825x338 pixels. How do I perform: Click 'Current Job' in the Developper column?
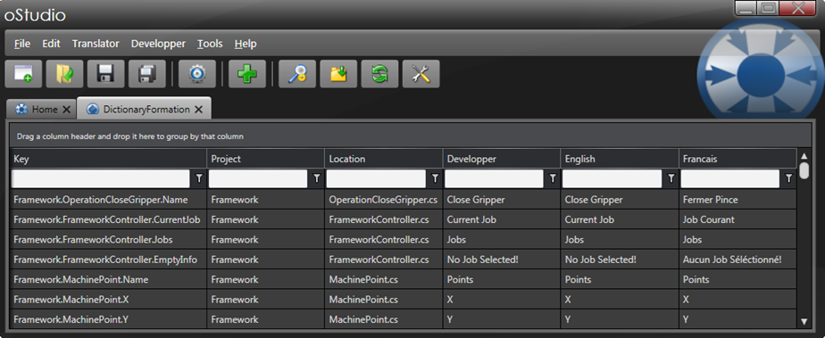tap(502, 219)
